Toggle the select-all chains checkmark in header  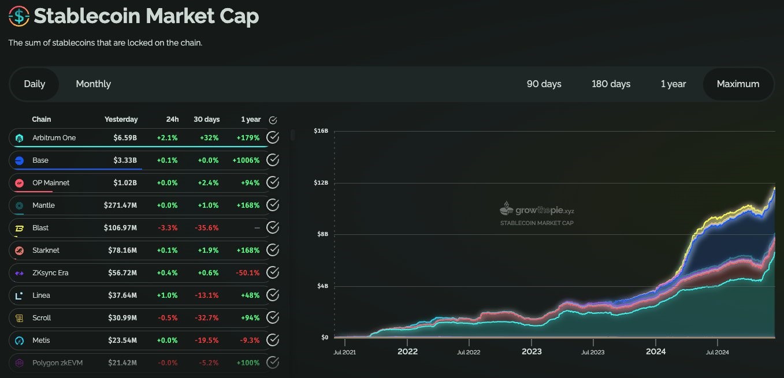click(273, 120)
